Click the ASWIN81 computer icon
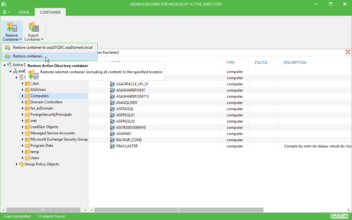This screenshot has width=352, height=220. (x=113, y=134)
